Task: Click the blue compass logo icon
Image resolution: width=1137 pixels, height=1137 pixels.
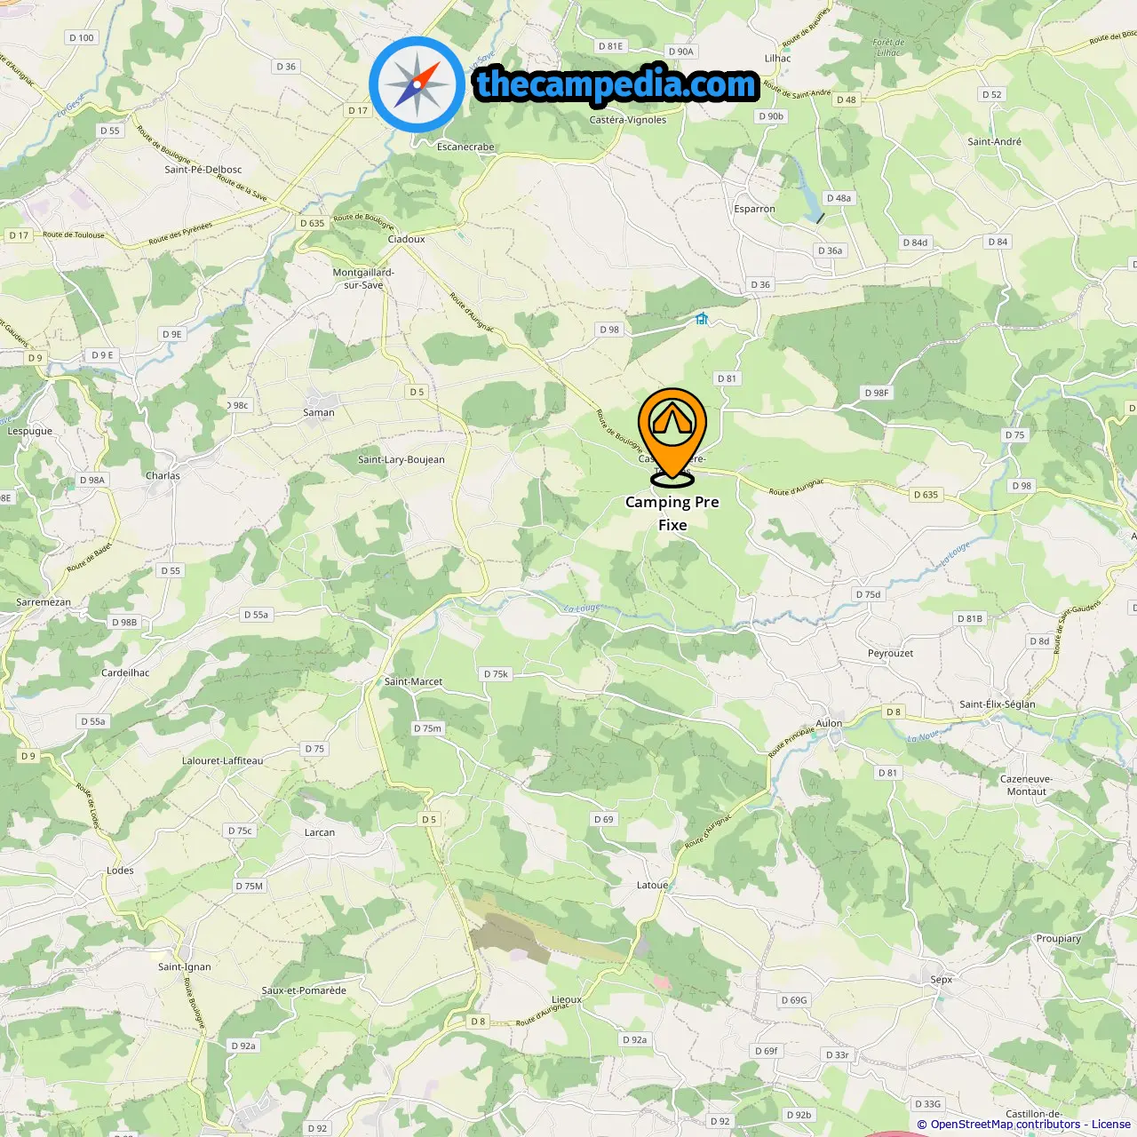Action: click(417, 85)
